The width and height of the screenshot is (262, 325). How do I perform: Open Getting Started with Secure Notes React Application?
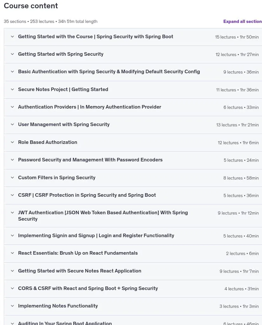coord(80,271)
